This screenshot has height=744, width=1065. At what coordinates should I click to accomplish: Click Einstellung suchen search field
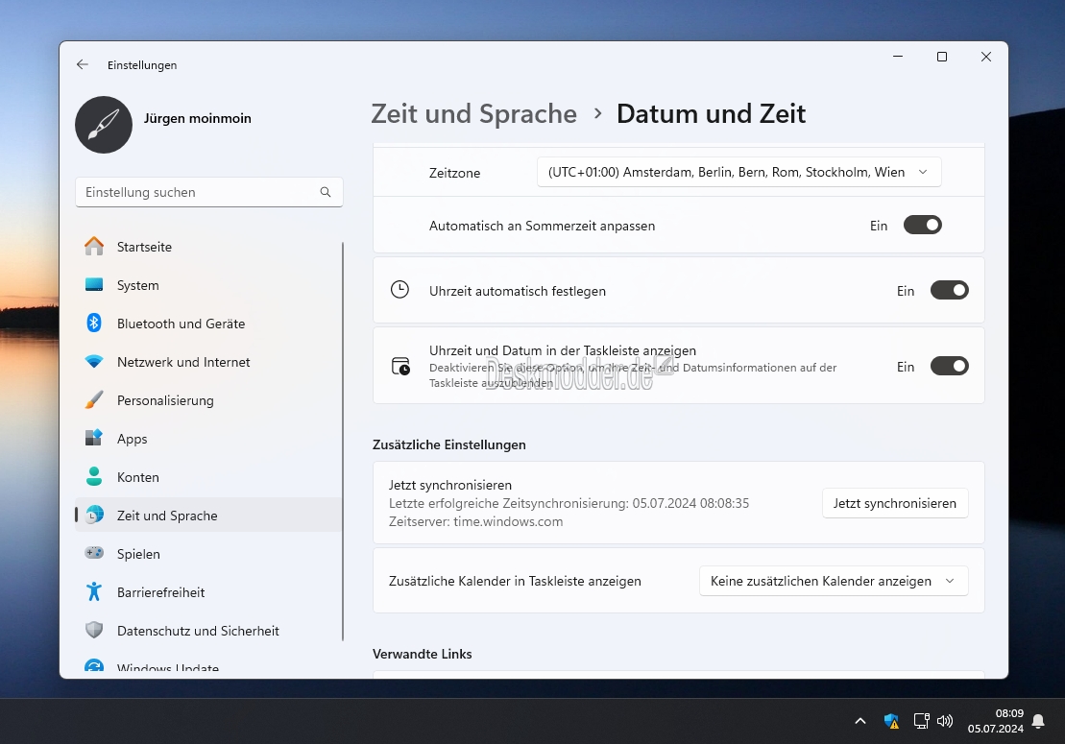pyautogui.click(x=209, y=192)
